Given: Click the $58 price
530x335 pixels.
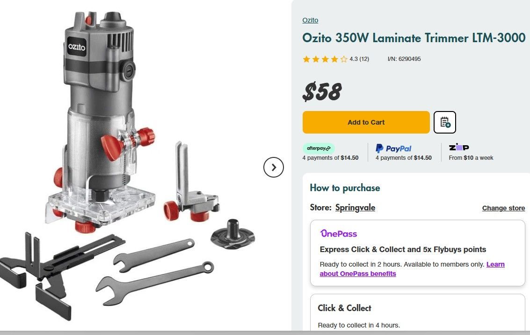Looking at the screenshot, I should coord(322,91).
